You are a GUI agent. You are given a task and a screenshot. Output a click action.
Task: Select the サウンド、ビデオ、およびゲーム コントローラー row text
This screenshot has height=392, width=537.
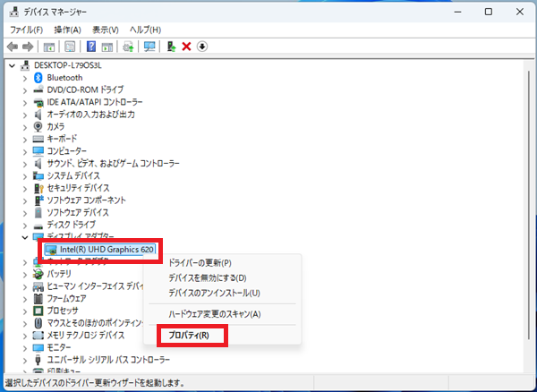click(113, 163)
